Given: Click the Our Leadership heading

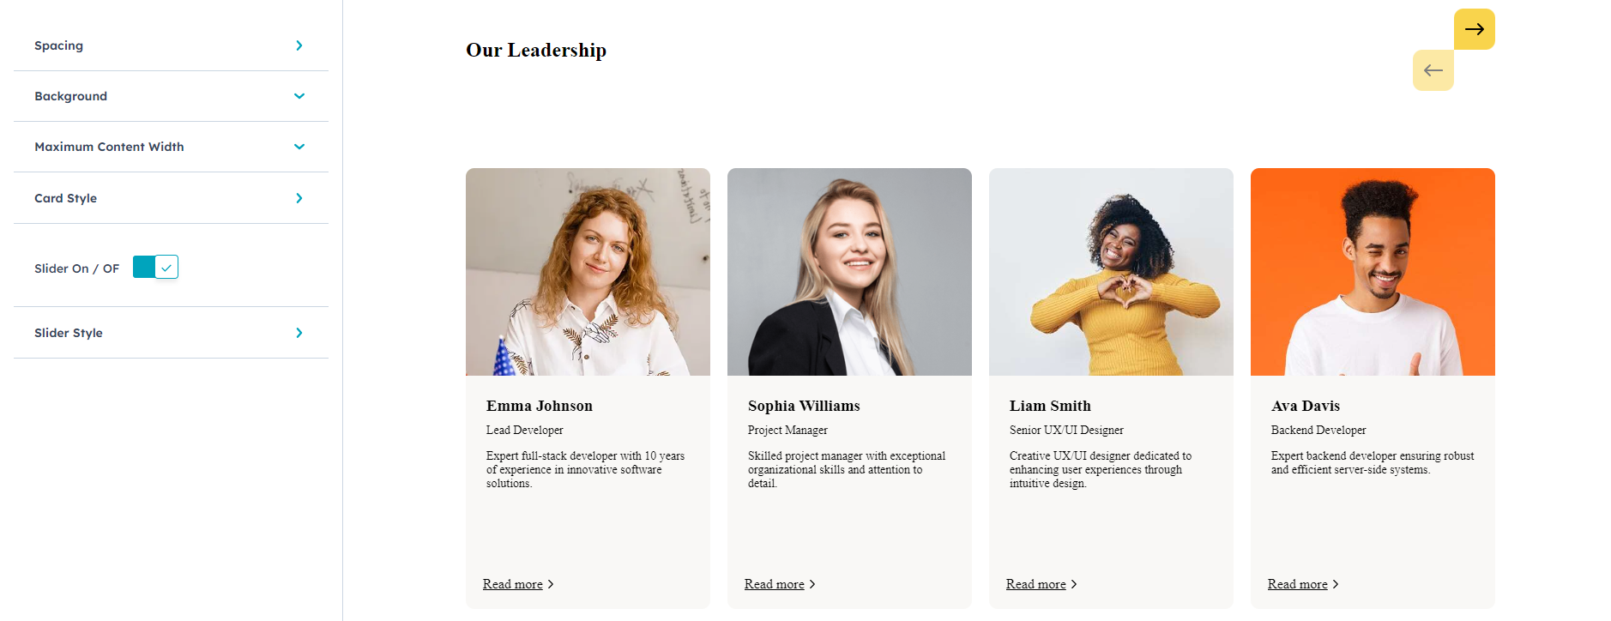Looking at the screenshot, I should [x=536, y=51].
